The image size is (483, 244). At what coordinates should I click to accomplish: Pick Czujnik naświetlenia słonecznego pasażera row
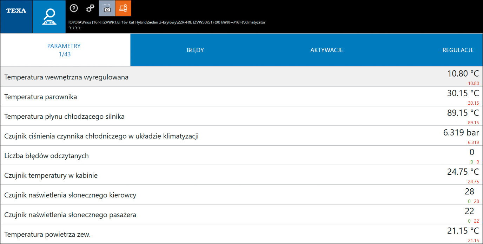pos(70,215)
